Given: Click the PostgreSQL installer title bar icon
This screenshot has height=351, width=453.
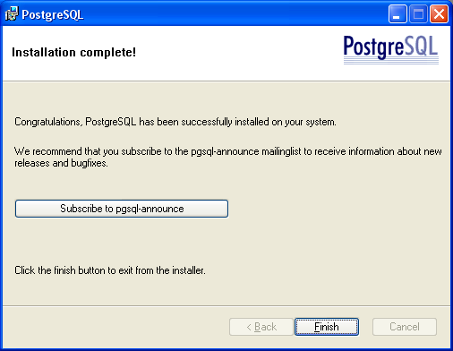Looking at the screenshot, I should click(12, 14).
